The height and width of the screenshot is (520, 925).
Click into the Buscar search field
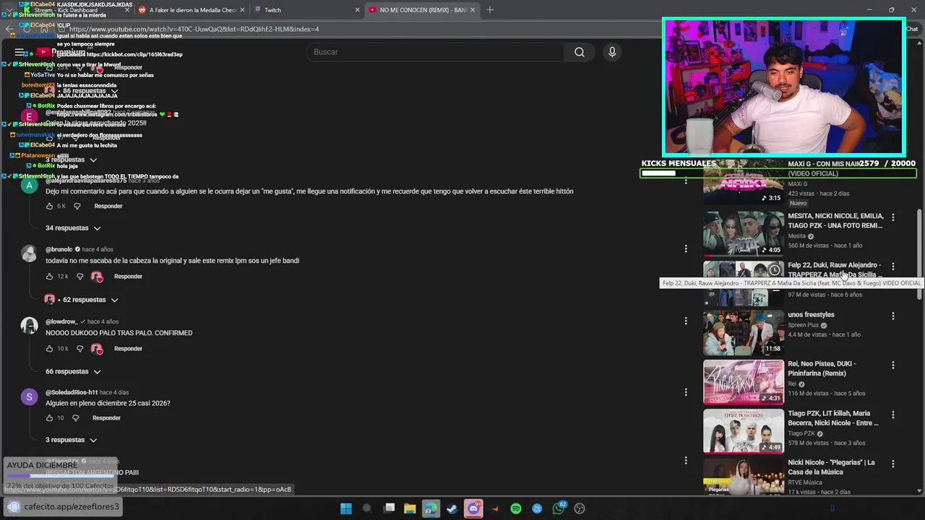point(436,52)
